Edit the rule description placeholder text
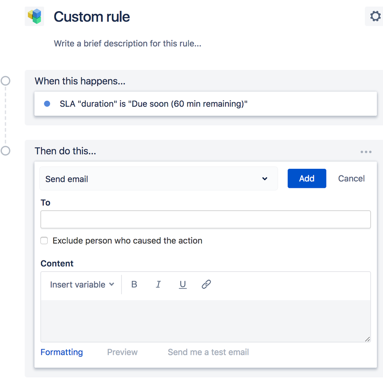 (x=127, y=43)
